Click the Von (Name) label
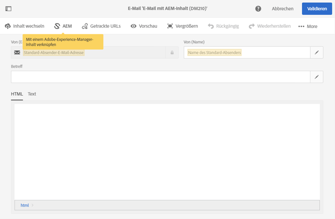 coord(194,42)
